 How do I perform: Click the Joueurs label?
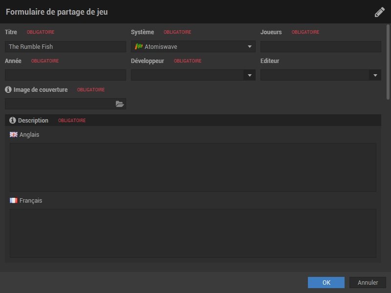click(x=271, y=32)
